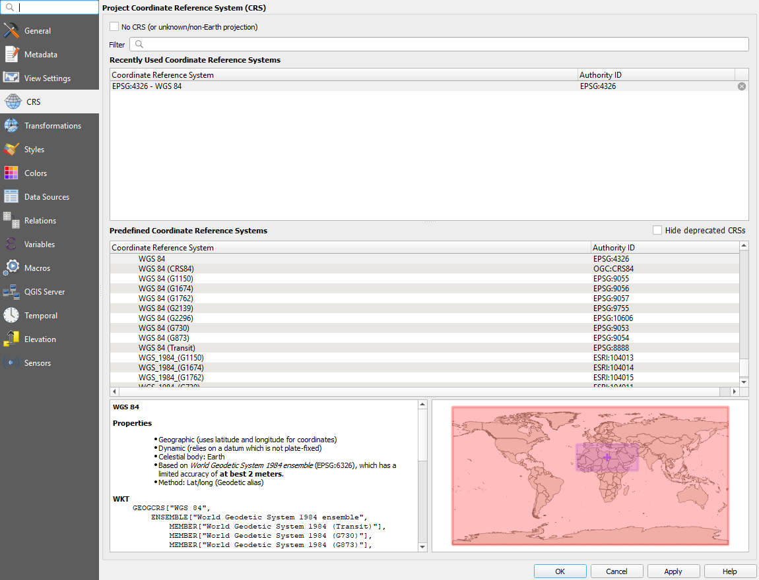
Task: Remove EPSG:4326 from recently used list
Action: pyautogui.click(x=742, y=86)
